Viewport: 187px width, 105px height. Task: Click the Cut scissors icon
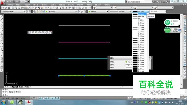(x=29, y=8)
